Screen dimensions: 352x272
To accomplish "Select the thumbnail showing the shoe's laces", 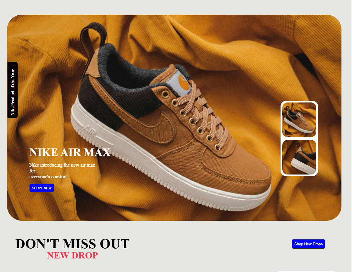I will (x=299, y=120).
